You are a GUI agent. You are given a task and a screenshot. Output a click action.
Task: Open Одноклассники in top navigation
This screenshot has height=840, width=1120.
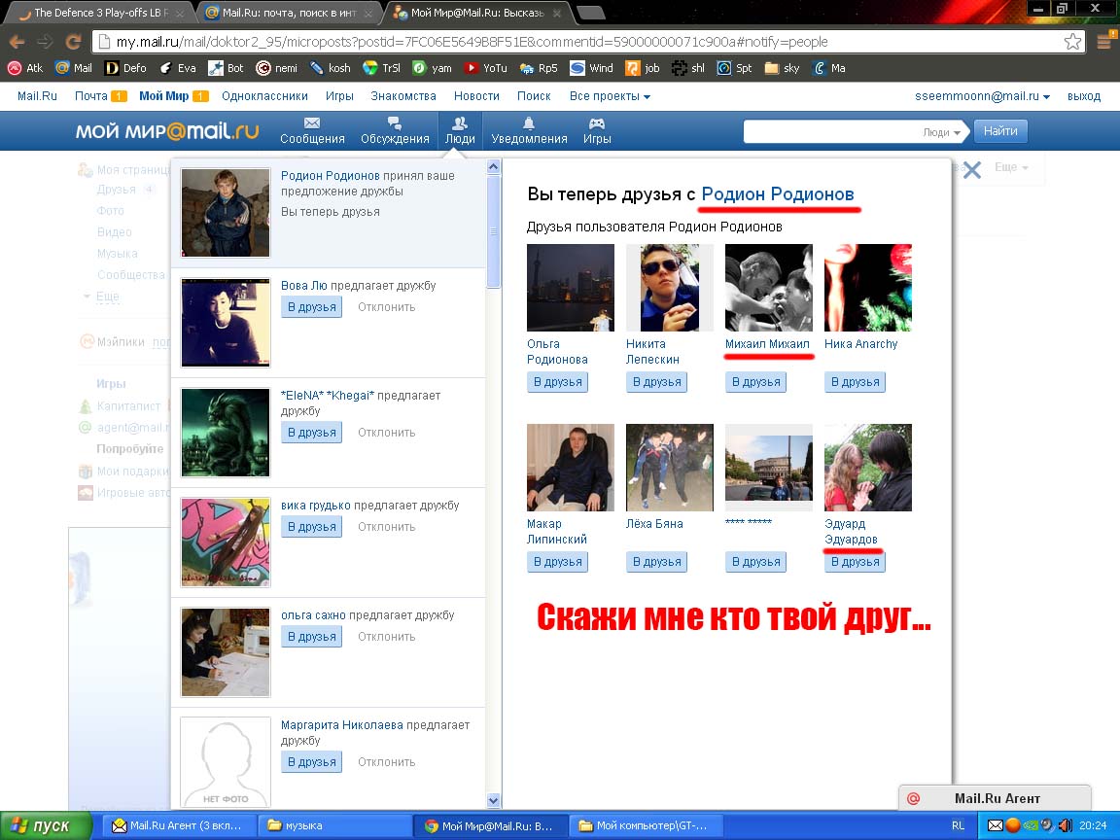tap(264, 95)
